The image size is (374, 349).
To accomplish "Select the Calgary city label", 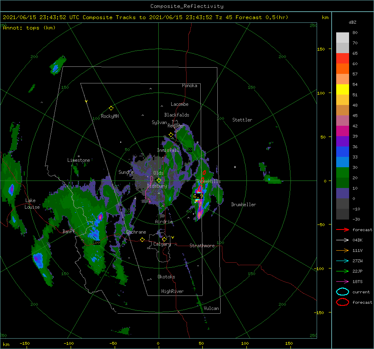I will [162, 244].
